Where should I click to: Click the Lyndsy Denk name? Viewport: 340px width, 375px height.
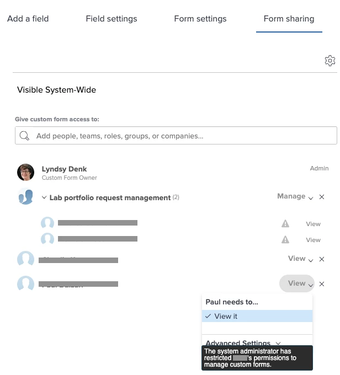coord(64,169)
